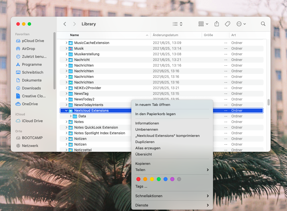Viewport: 287px width, 211px height.
Task: Click the file list vertical scrollbar
Action: [x=269, y=102]
